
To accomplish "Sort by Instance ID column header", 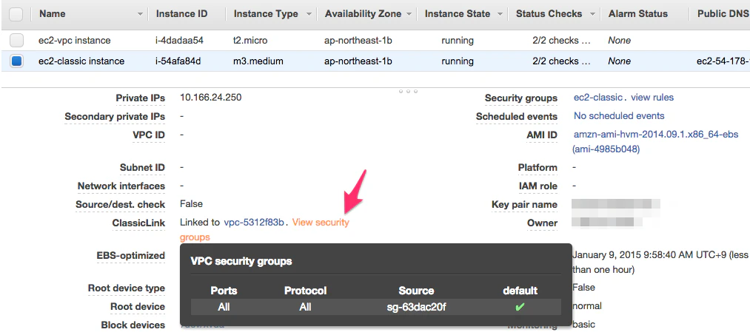I will coord(181,14).
